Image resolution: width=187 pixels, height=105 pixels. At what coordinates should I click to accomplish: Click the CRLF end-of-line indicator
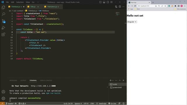point(92,104)
